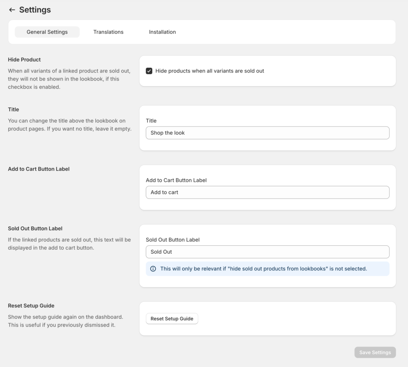Focus the Title field containing "Shop the look"
Screen dimensions: 408x367
[267, 133]
